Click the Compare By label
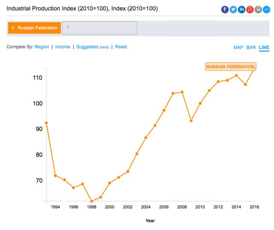Image resolution: width=274 pixels, height=230 pixels. tap(20, 47)
